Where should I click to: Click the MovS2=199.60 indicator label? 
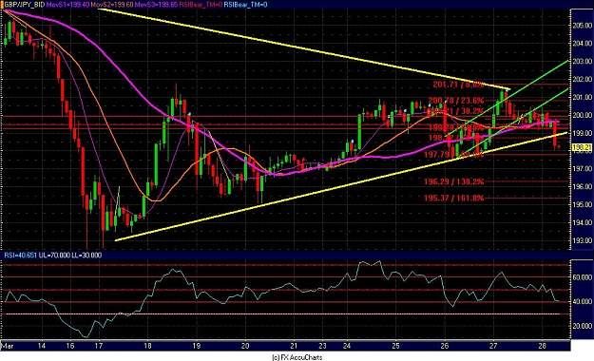point(112,5)
